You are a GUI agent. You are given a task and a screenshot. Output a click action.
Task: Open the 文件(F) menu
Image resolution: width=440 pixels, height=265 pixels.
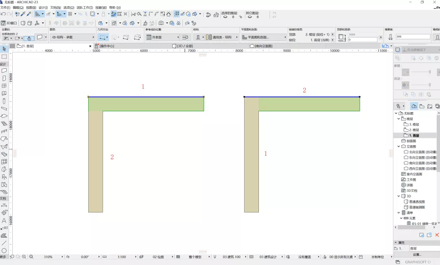pos(5,8)
